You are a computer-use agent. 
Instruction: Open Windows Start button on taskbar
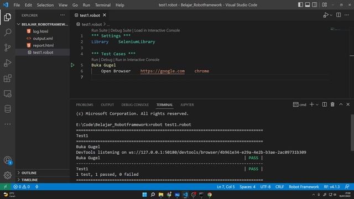pyautogui.click(x=144, y=195)
